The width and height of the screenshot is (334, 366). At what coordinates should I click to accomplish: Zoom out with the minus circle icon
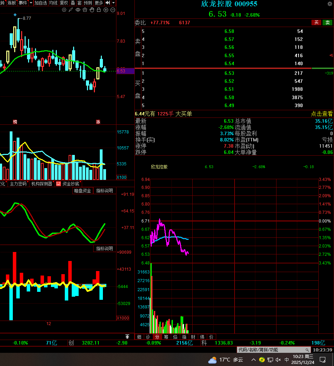click(x=113, y=10)
